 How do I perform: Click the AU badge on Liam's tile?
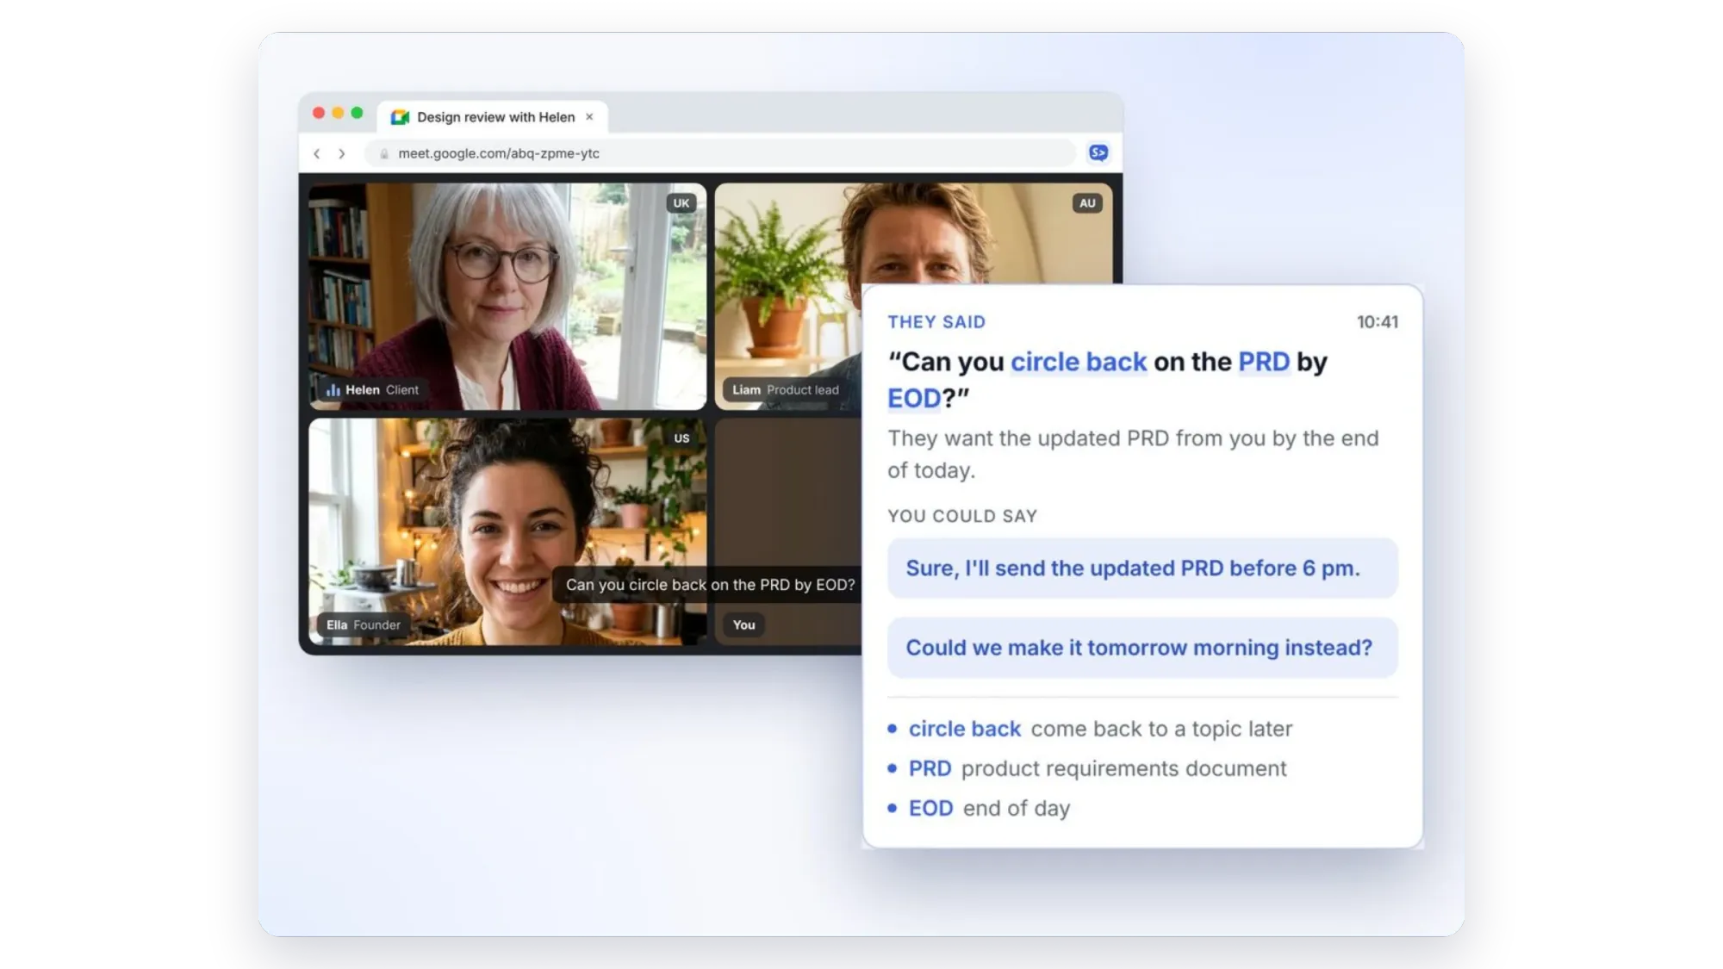point(1087,203)
